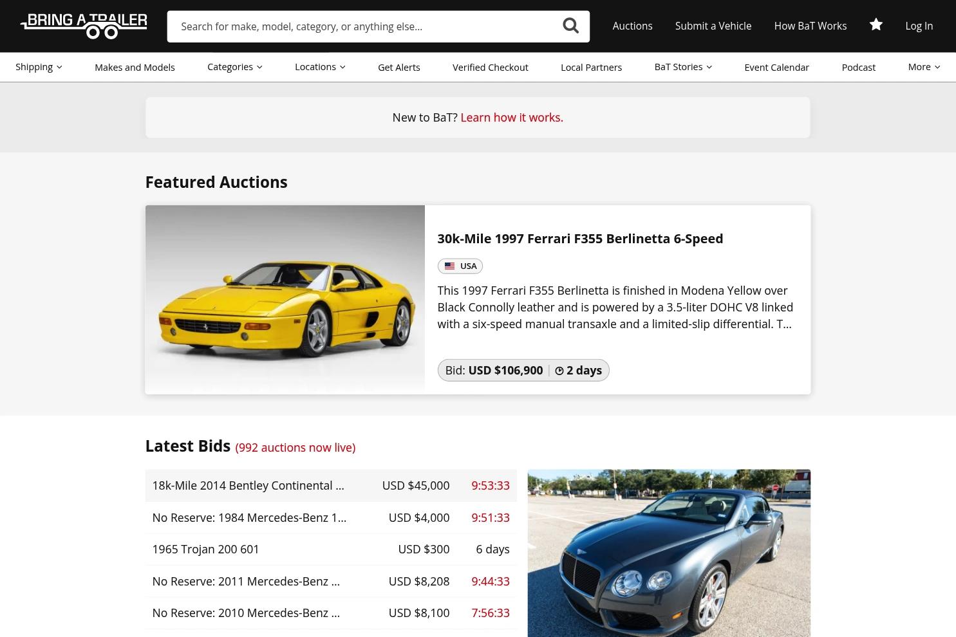Go to Get Alerts
The height and width of the screenshot is (637, 956).
399,68
